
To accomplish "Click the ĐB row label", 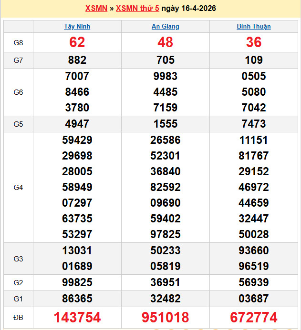I will click(x=18, y=318).
